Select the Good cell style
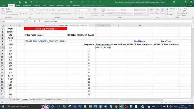Screen dimensions: 194x109 pos(113,13)
